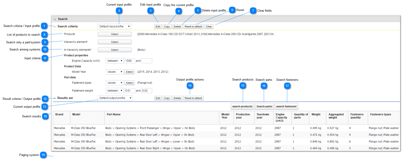Viewport: 402px width, 162px height.
Task: Open Fasteners types 'values' operator dropdown
Action: [114, 83]
